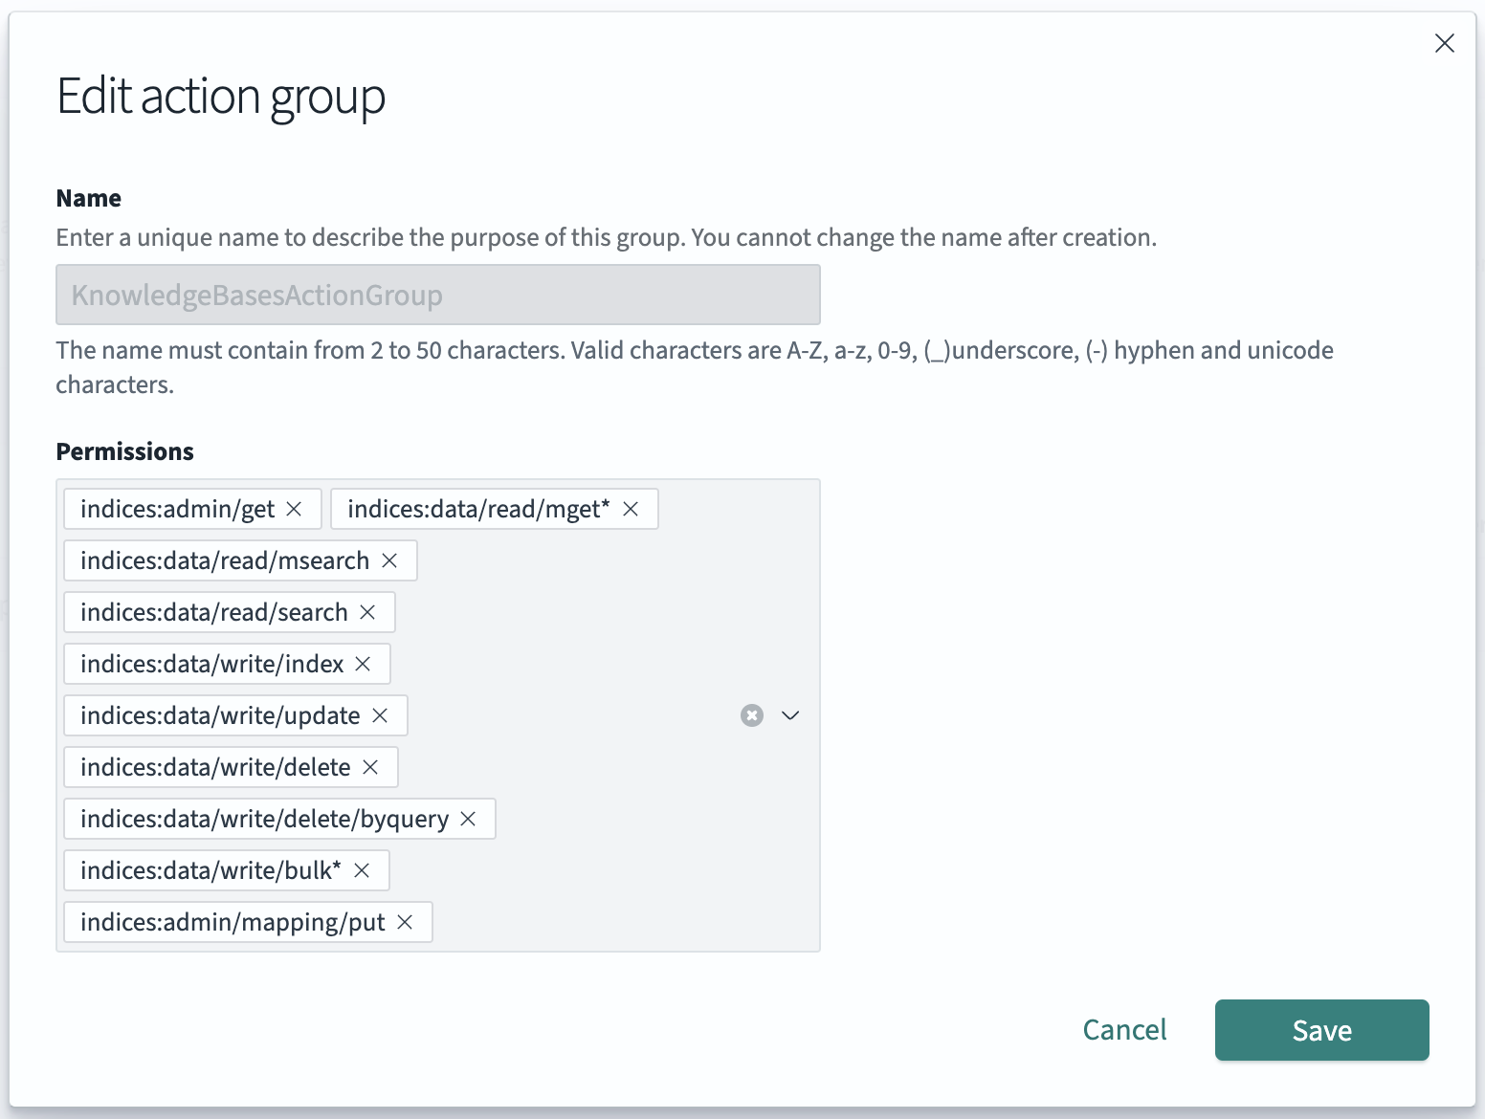Remove the indices:data/read/msearch permission
This screenshot has height=1119, width=1485.
(x=389, y=560)
